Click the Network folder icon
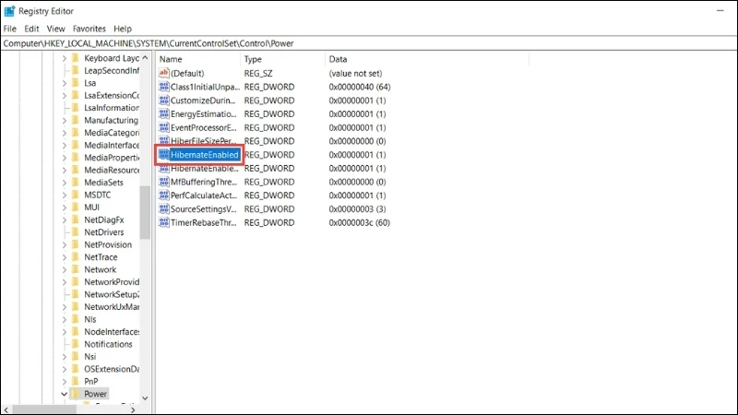The width and height of the screenshot is (738, 415). tap(76, 269)
